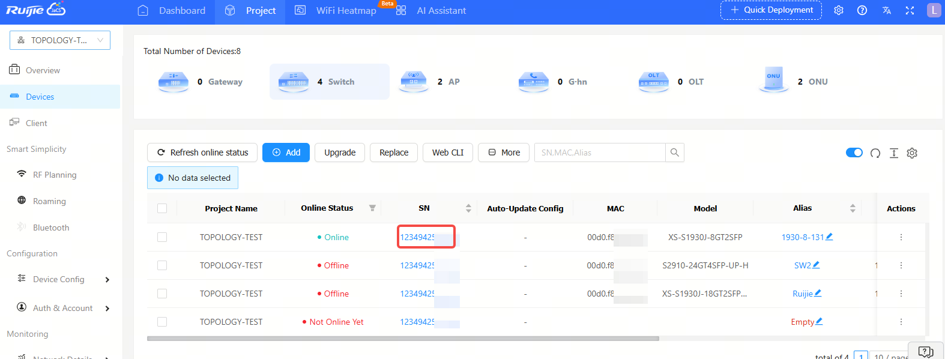Select the first device row checkbox
945x359 pixels.
[162, 237]
